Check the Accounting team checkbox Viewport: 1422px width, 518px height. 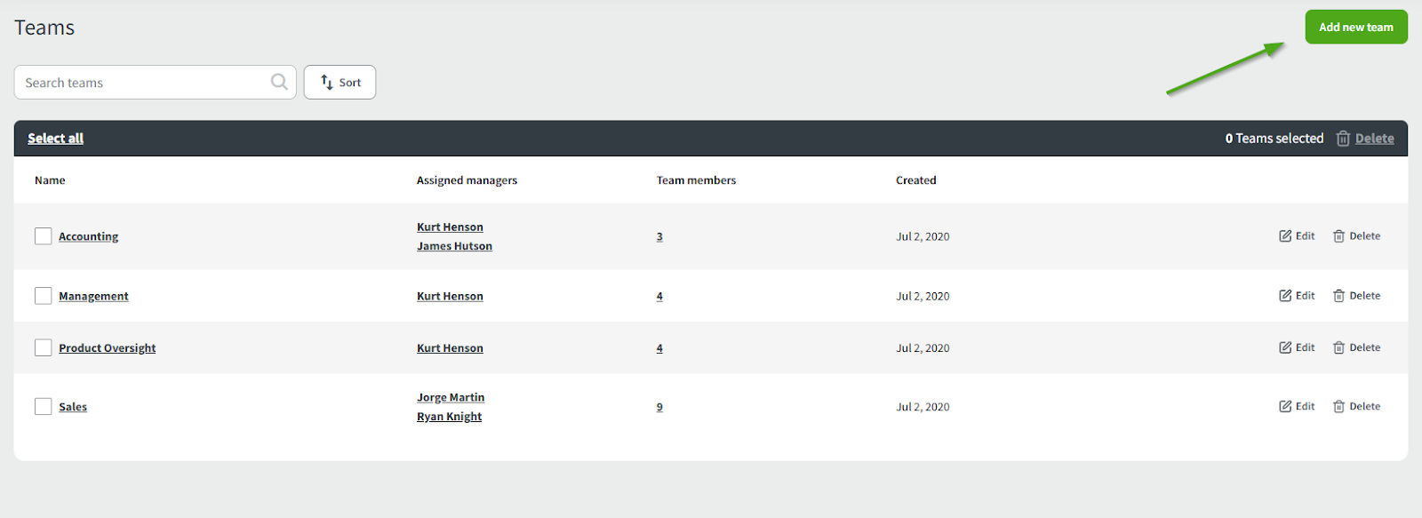coord(43,236)
